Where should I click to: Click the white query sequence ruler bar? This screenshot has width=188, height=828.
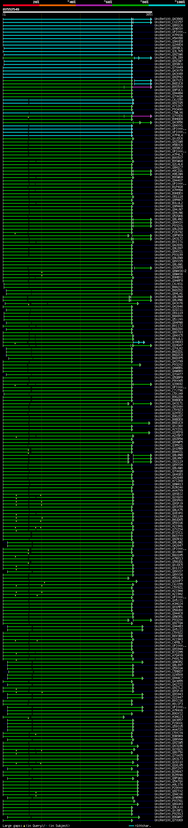tap(78, 12)
